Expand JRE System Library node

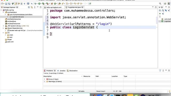(x=3, y=26)
